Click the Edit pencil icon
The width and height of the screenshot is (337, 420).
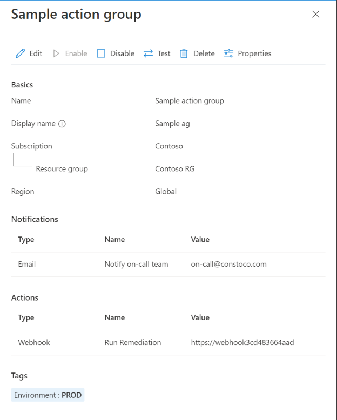21,53
